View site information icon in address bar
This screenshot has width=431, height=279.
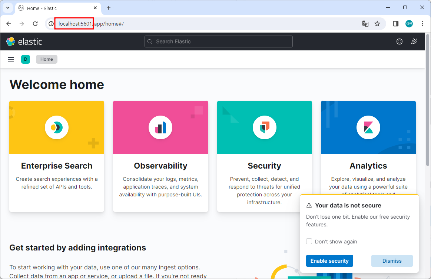51,24
